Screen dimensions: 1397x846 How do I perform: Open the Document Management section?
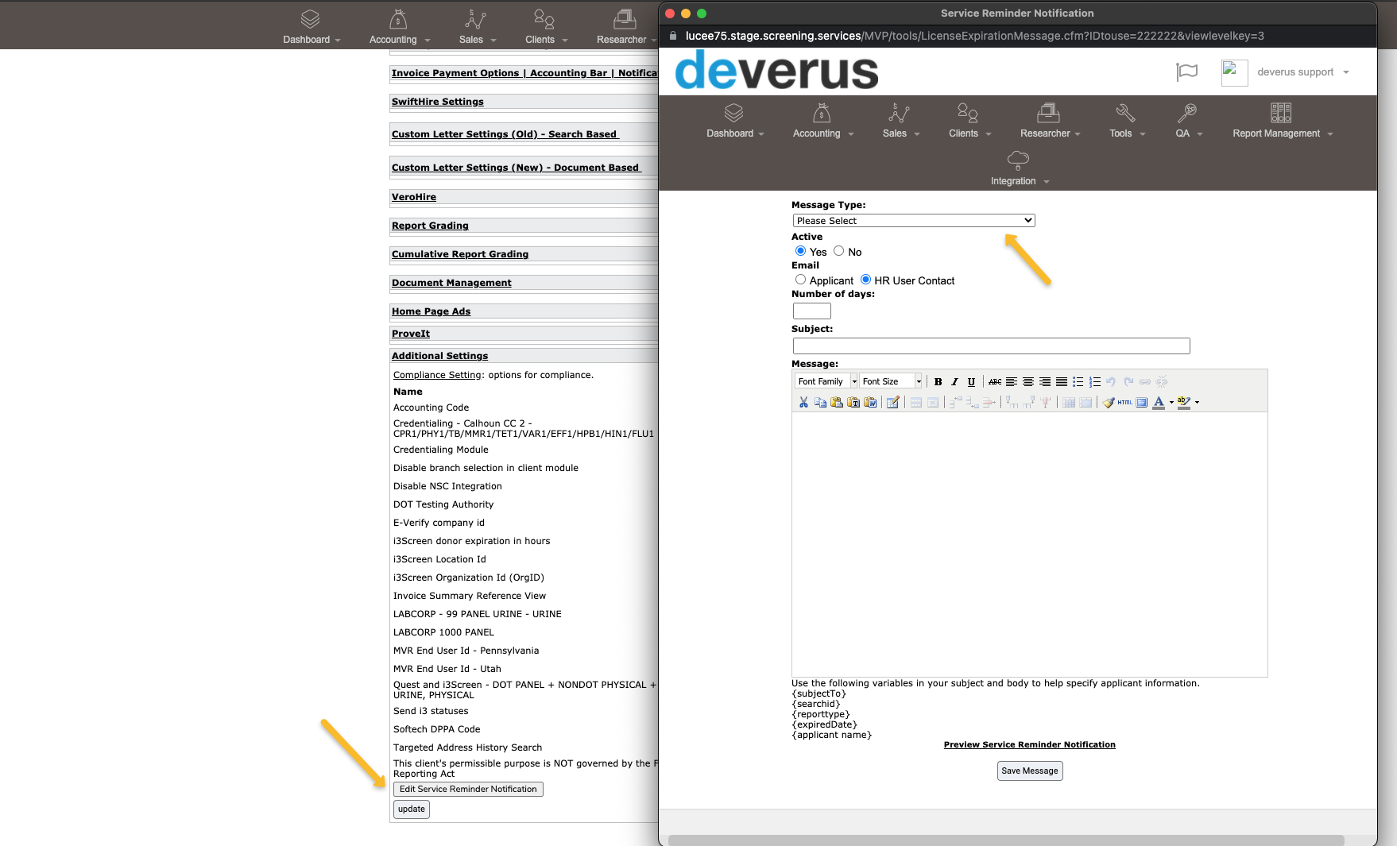(451, 283)
